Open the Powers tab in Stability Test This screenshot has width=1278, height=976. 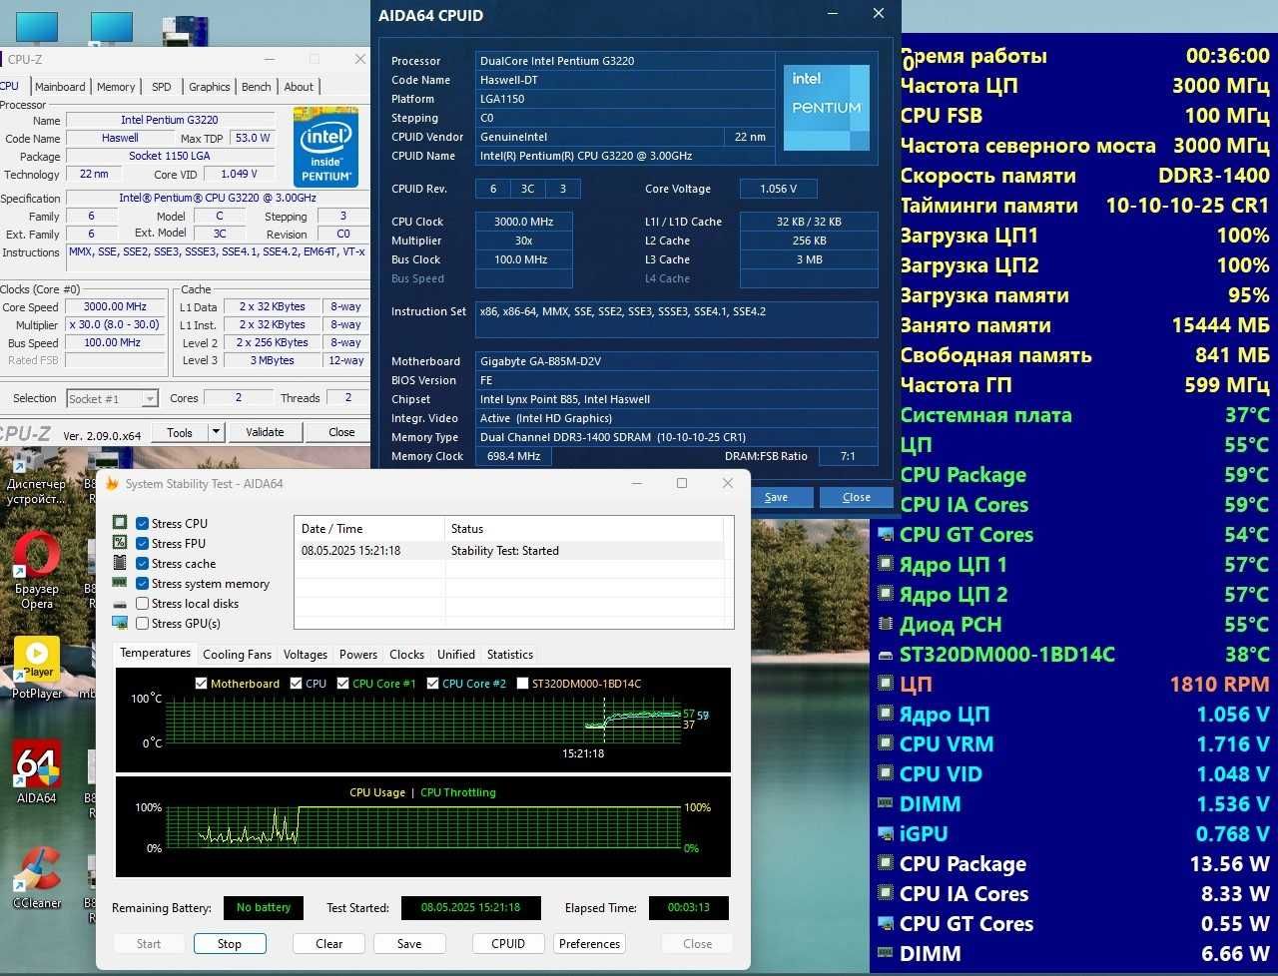(x=358, y=655)
